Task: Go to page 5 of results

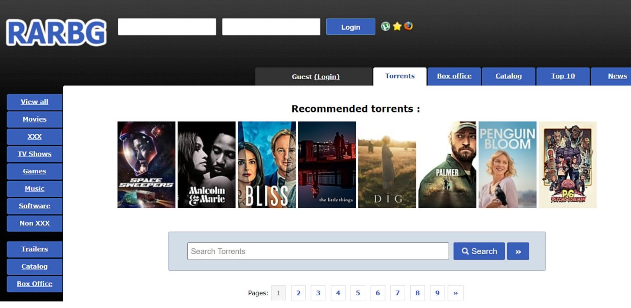Action: pos(358,293)
